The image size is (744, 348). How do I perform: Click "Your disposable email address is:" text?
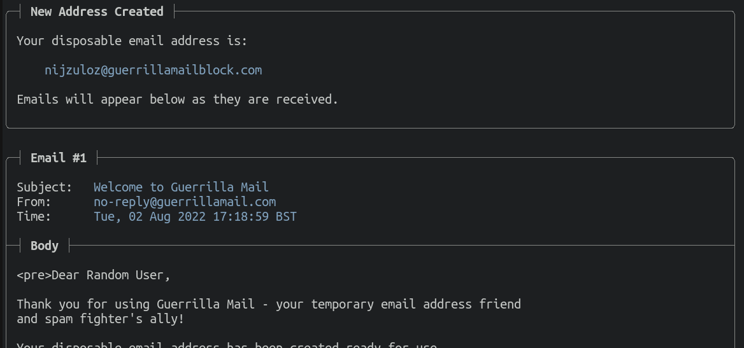(132, 41)
